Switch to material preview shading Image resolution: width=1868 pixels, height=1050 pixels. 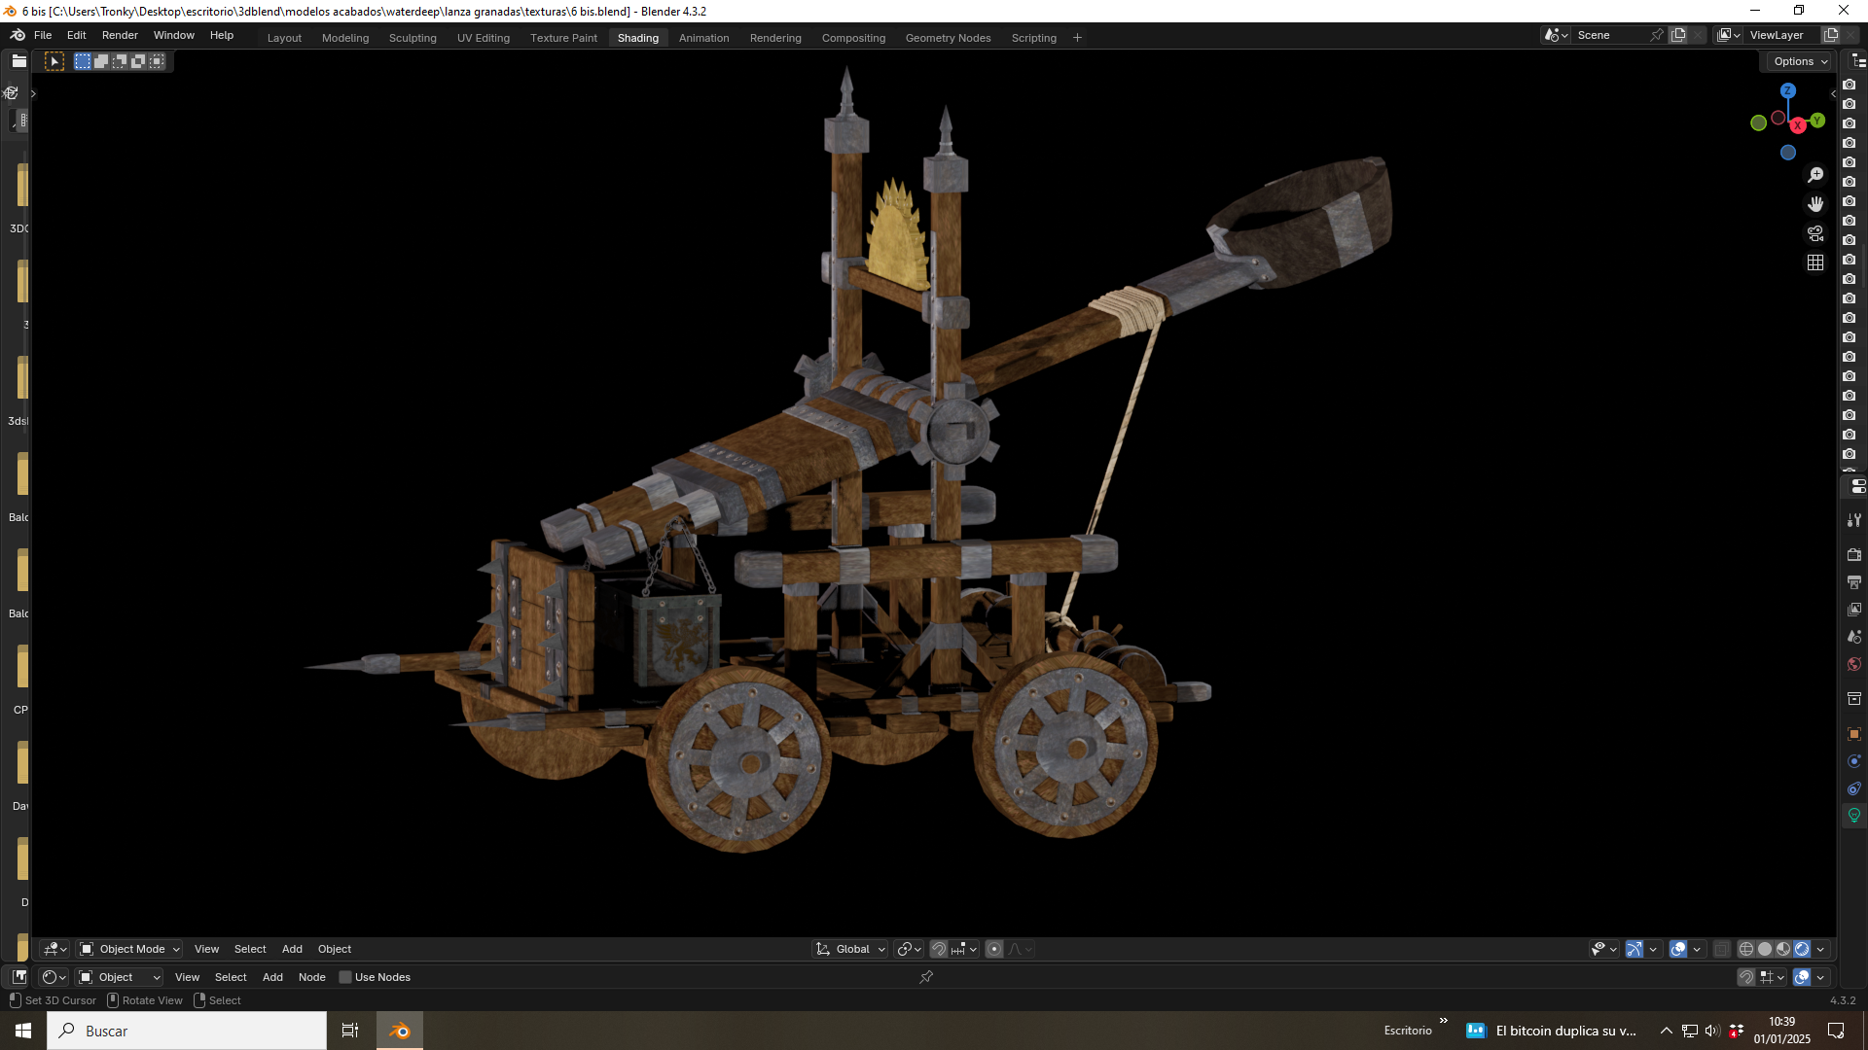coord(1783,949)
